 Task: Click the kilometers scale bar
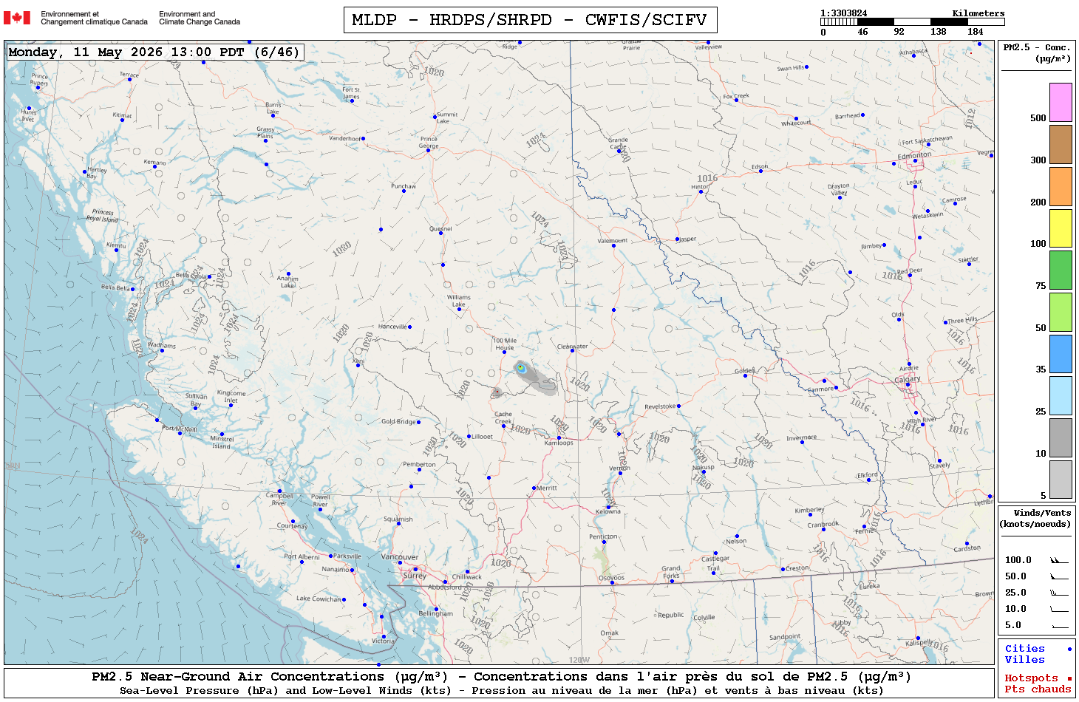click(x=913, y=22)
